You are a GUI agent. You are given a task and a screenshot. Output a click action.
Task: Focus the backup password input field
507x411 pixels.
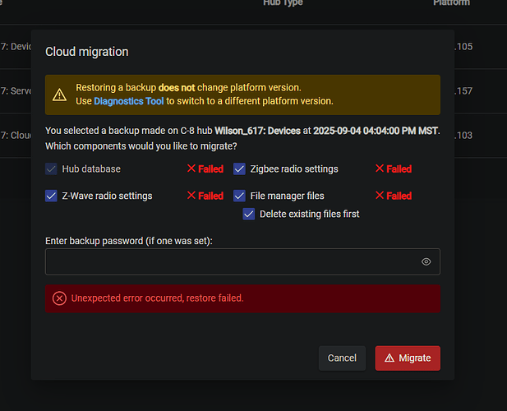click(x=230, y=261)
